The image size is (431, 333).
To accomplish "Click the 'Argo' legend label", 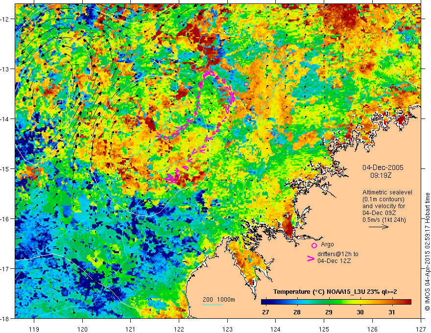I will (x=327, y=244).
